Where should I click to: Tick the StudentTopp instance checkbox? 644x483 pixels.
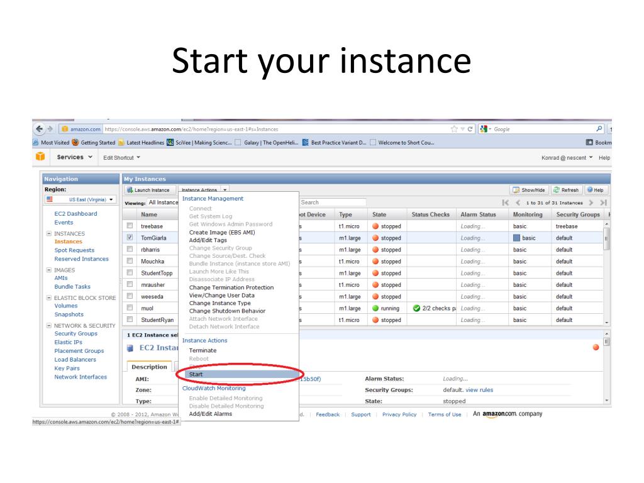click(130, 272)
